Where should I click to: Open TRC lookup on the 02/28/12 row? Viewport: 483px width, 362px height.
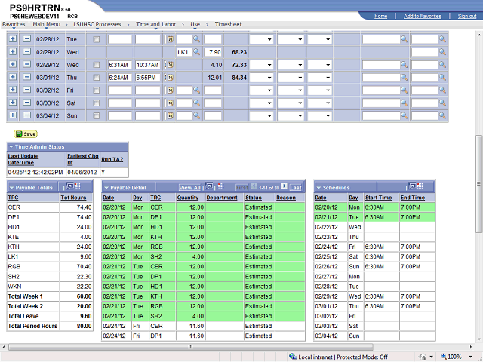[x=196, y=39]
